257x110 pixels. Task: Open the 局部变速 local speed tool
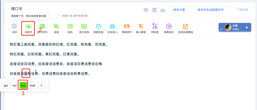tap(98, 28)
